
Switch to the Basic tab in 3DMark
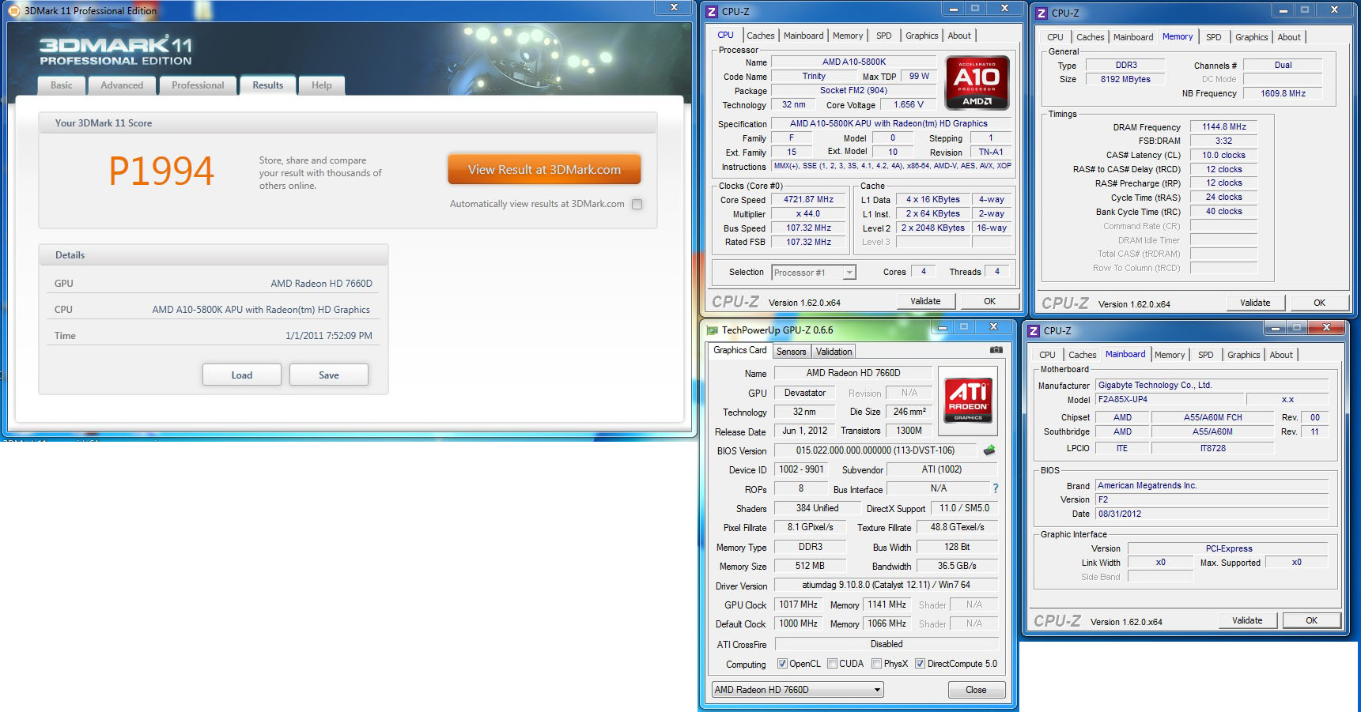[x=61, y=85]
